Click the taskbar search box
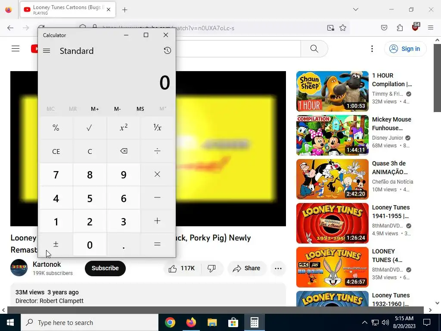441x331 pixels. pos(90,322)
